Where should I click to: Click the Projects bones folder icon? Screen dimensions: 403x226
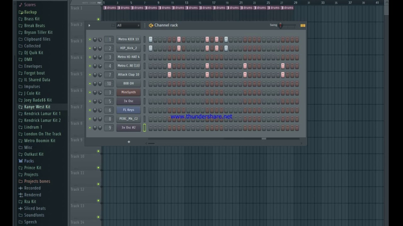coord(20,181)
